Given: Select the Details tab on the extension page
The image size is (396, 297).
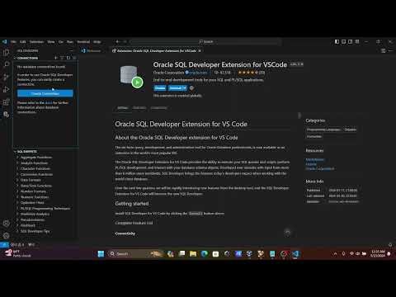Looking at the screenshot, I should coord(122,108).
